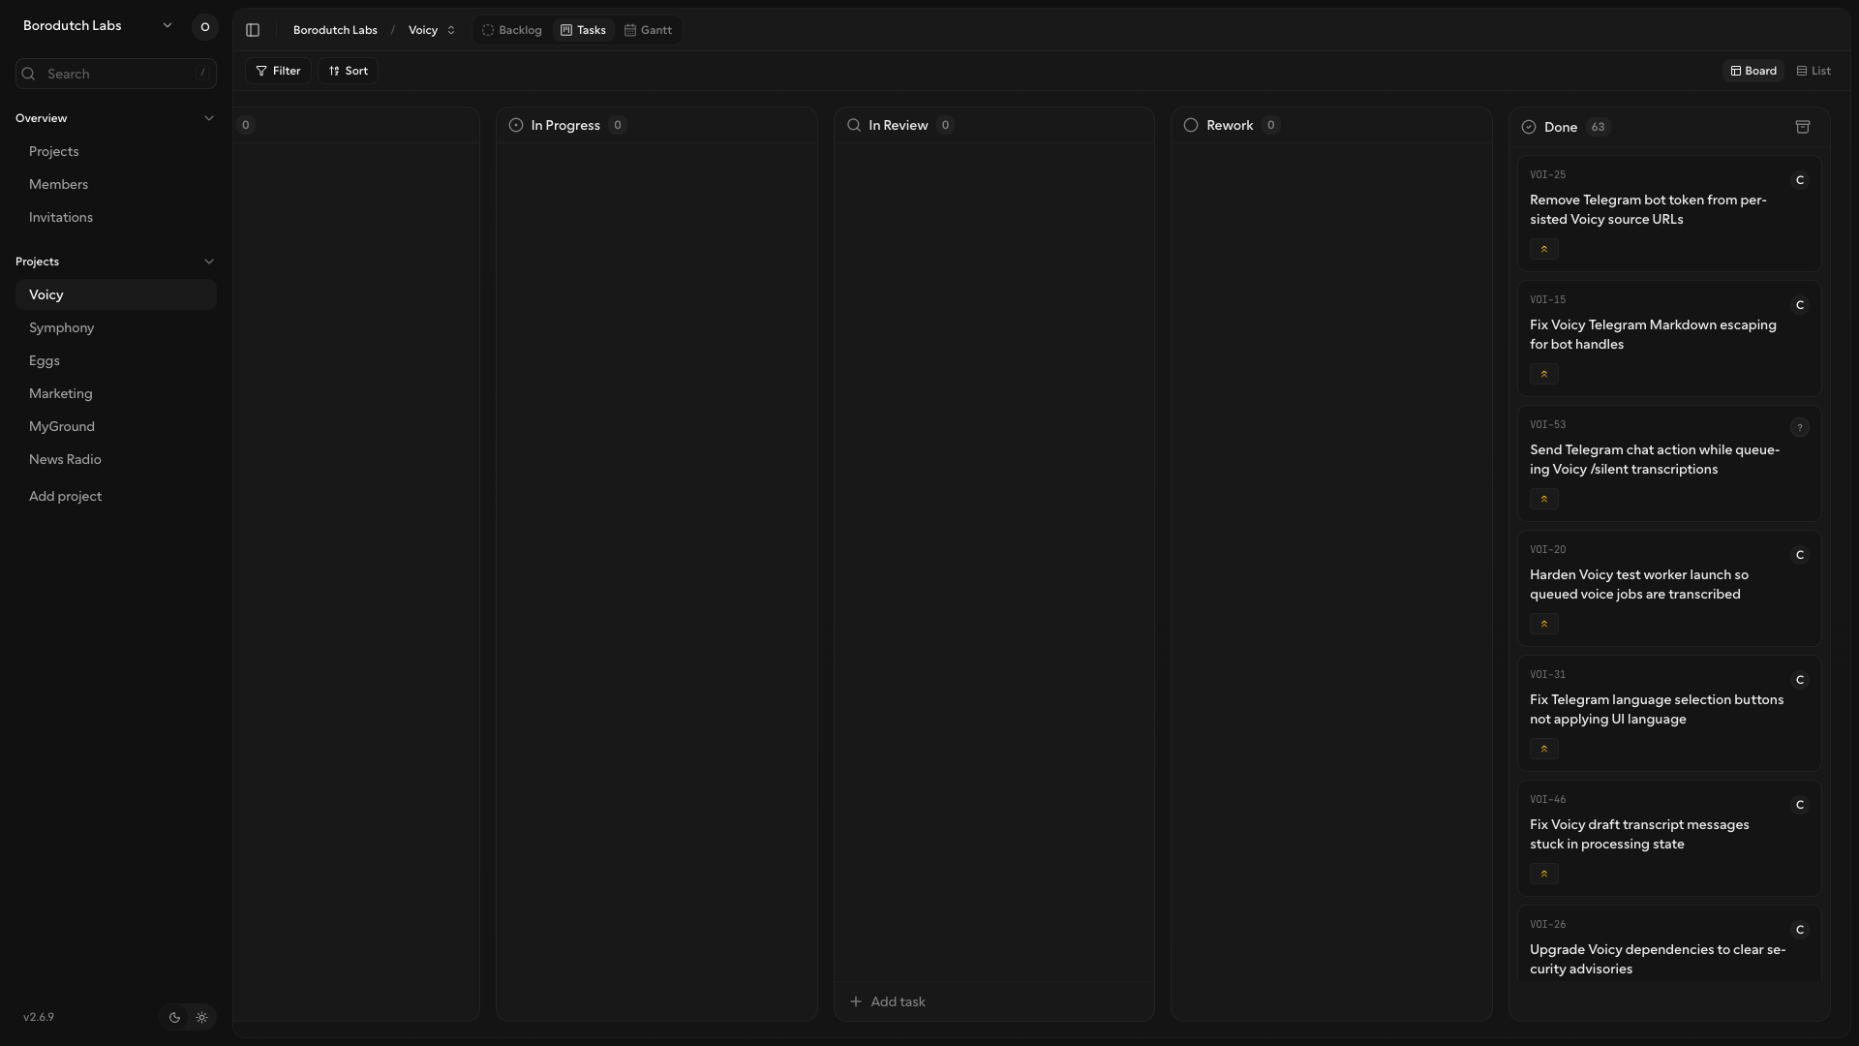Viewport: 1859px width, 1046px height.
Task: Open the Gantt tab
Action: [x=648, y=30]
